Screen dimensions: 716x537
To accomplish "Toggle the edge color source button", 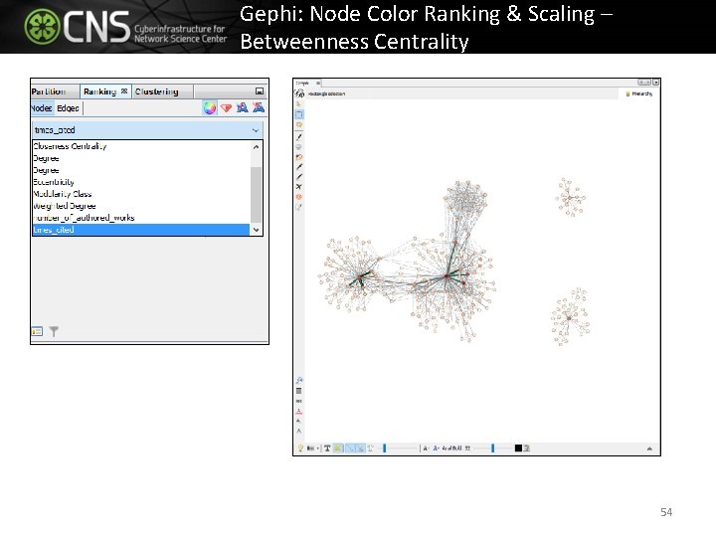I will 360,448.
